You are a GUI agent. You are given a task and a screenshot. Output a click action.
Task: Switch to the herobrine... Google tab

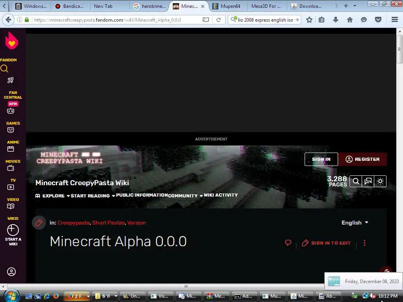coord(150,6)
